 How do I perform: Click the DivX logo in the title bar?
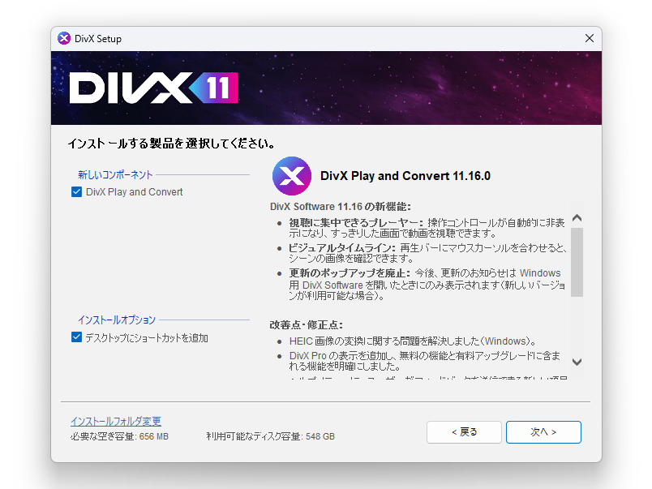pos(64,38)
